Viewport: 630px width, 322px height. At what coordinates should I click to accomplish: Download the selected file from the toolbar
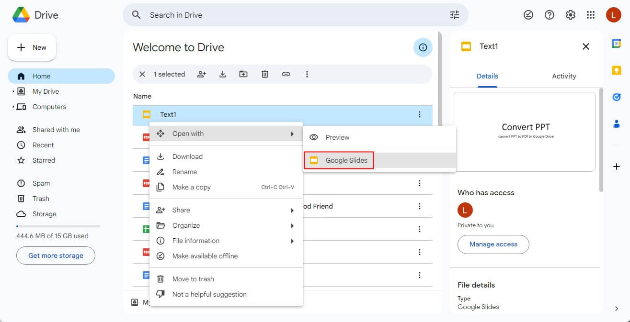[222, 74]
